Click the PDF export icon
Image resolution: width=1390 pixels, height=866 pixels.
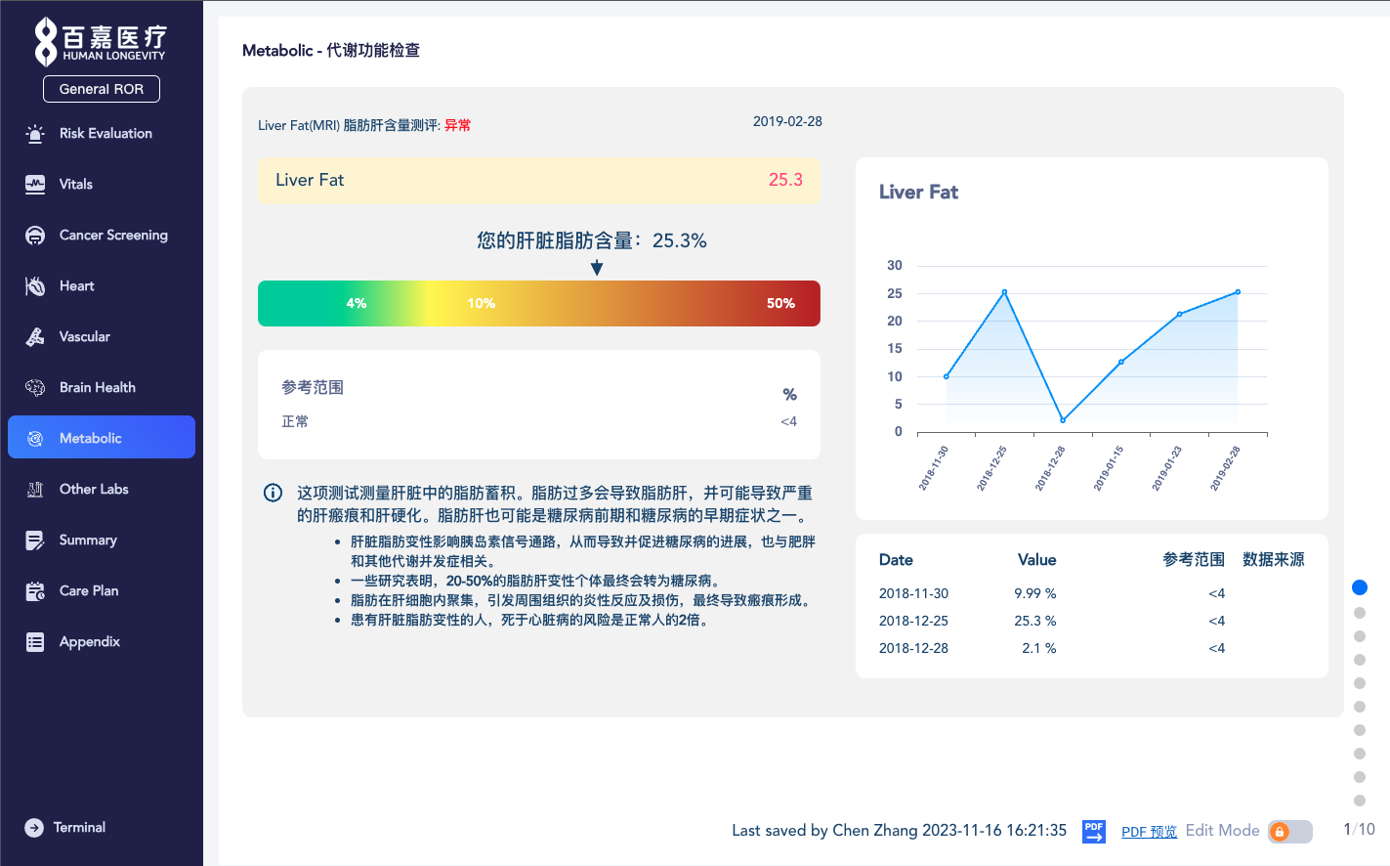pos(1094,832)
